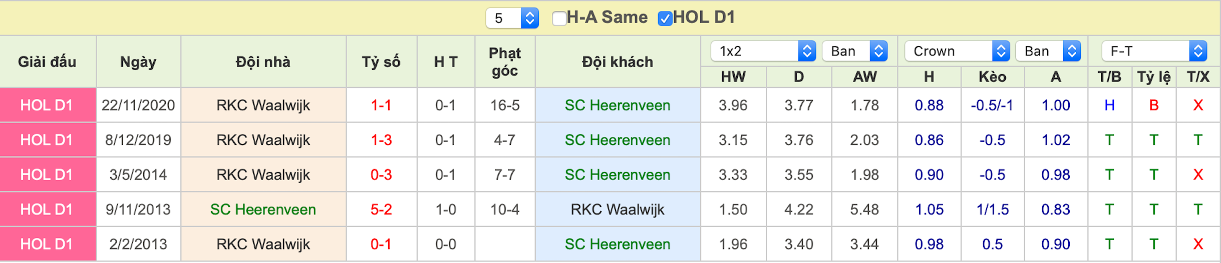Open the 1x2 odds type dropdown
This screenshot has height=263, width=1221.
pos(763,51)
